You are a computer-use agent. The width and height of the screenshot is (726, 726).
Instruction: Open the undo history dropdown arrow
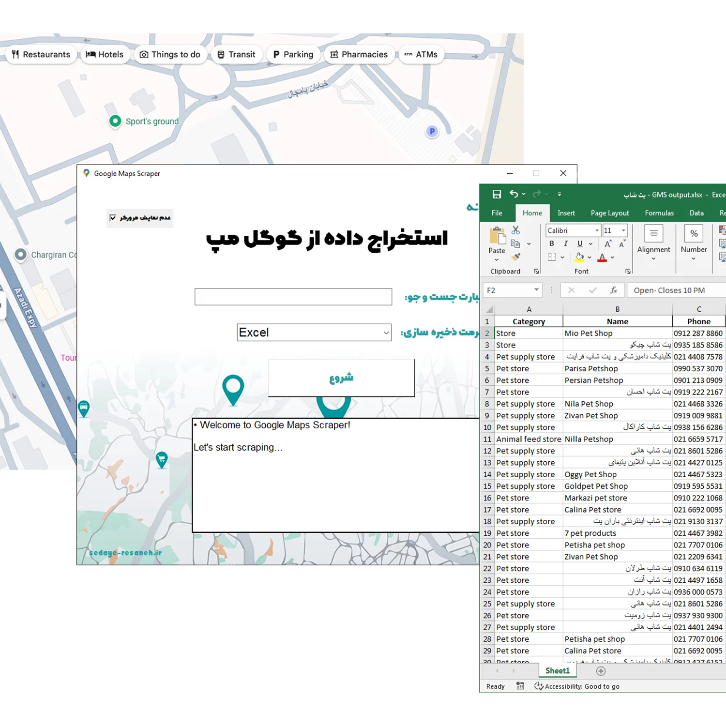pyautogui.click(x=524, y=194)
